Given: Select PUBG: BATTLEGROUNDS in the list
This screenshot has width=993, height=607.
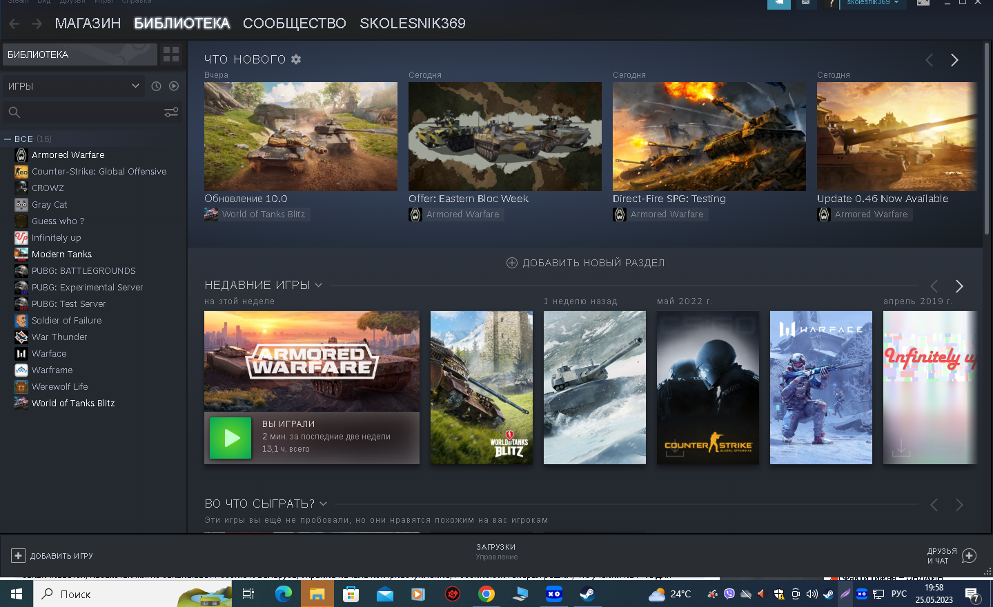Looking at the screenshot, I should tap(83, 270).
